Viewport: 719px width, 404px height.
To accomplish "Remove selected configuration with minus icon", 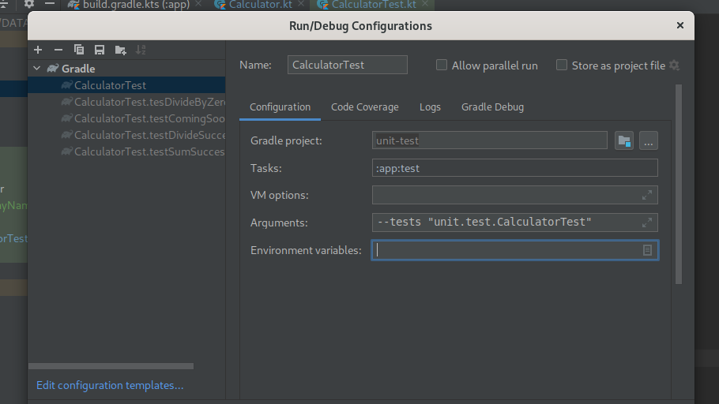I will click(58, 50).
